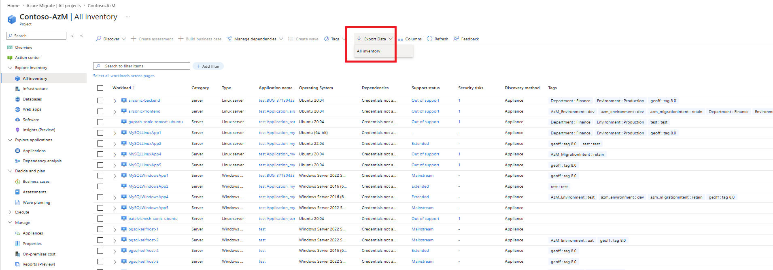The width and height of the screenshot is (773, 270).
Task: Expand the MySQLLinuxApp2 row
Action: point(115,144)
